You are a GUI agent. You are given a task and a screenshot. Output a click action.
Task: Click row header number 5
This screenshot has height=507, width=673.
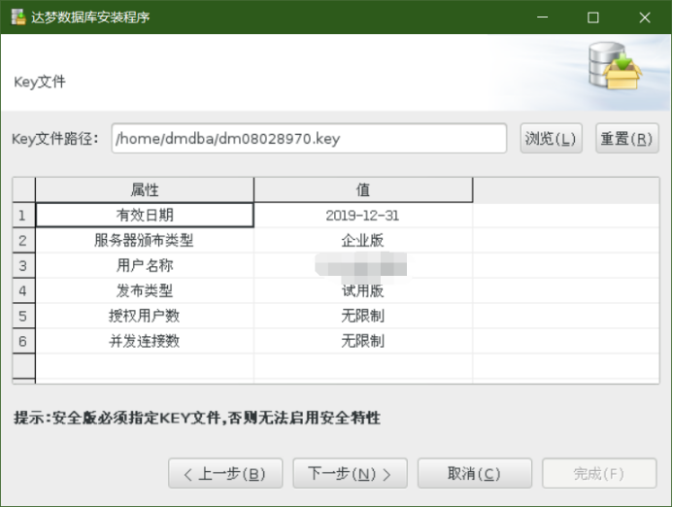pyautogui.click(x=23, y=316)
